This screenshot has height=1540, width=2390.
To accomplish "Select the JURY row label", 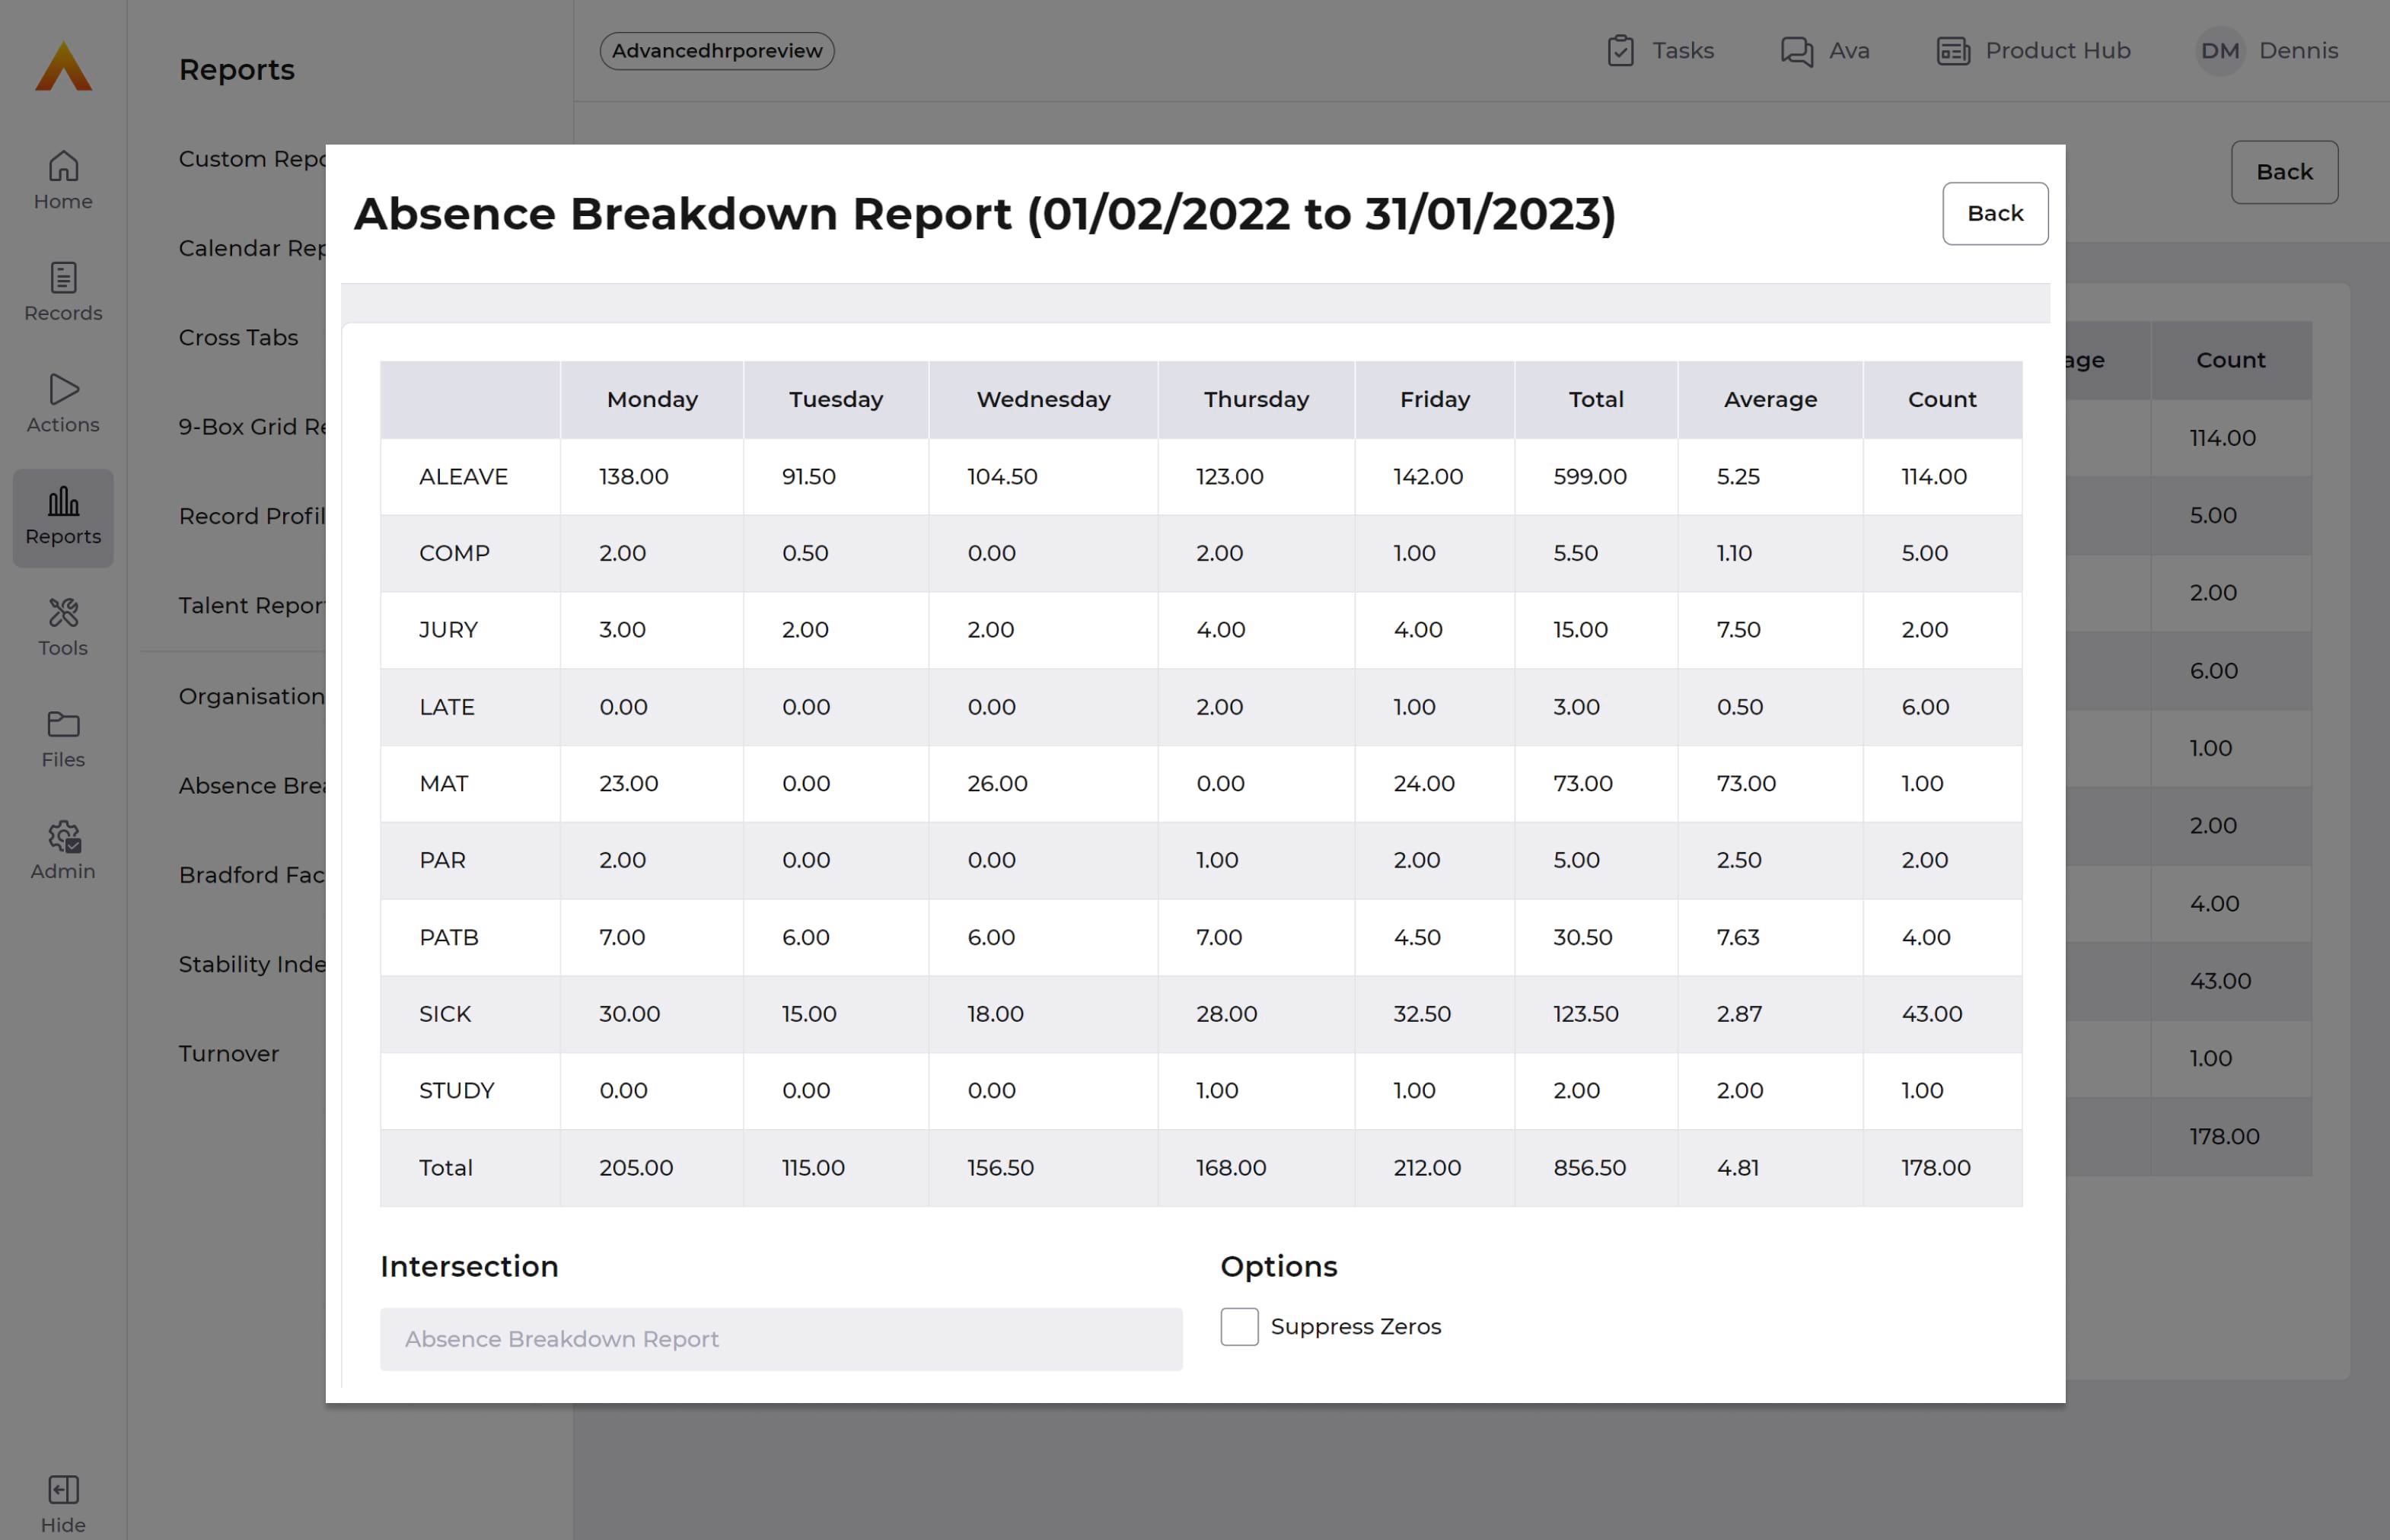I will [x=448, y=630].
